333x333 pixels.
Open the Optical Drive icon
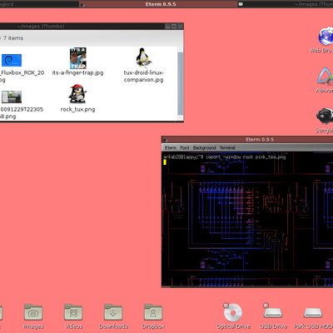point(232,312)
